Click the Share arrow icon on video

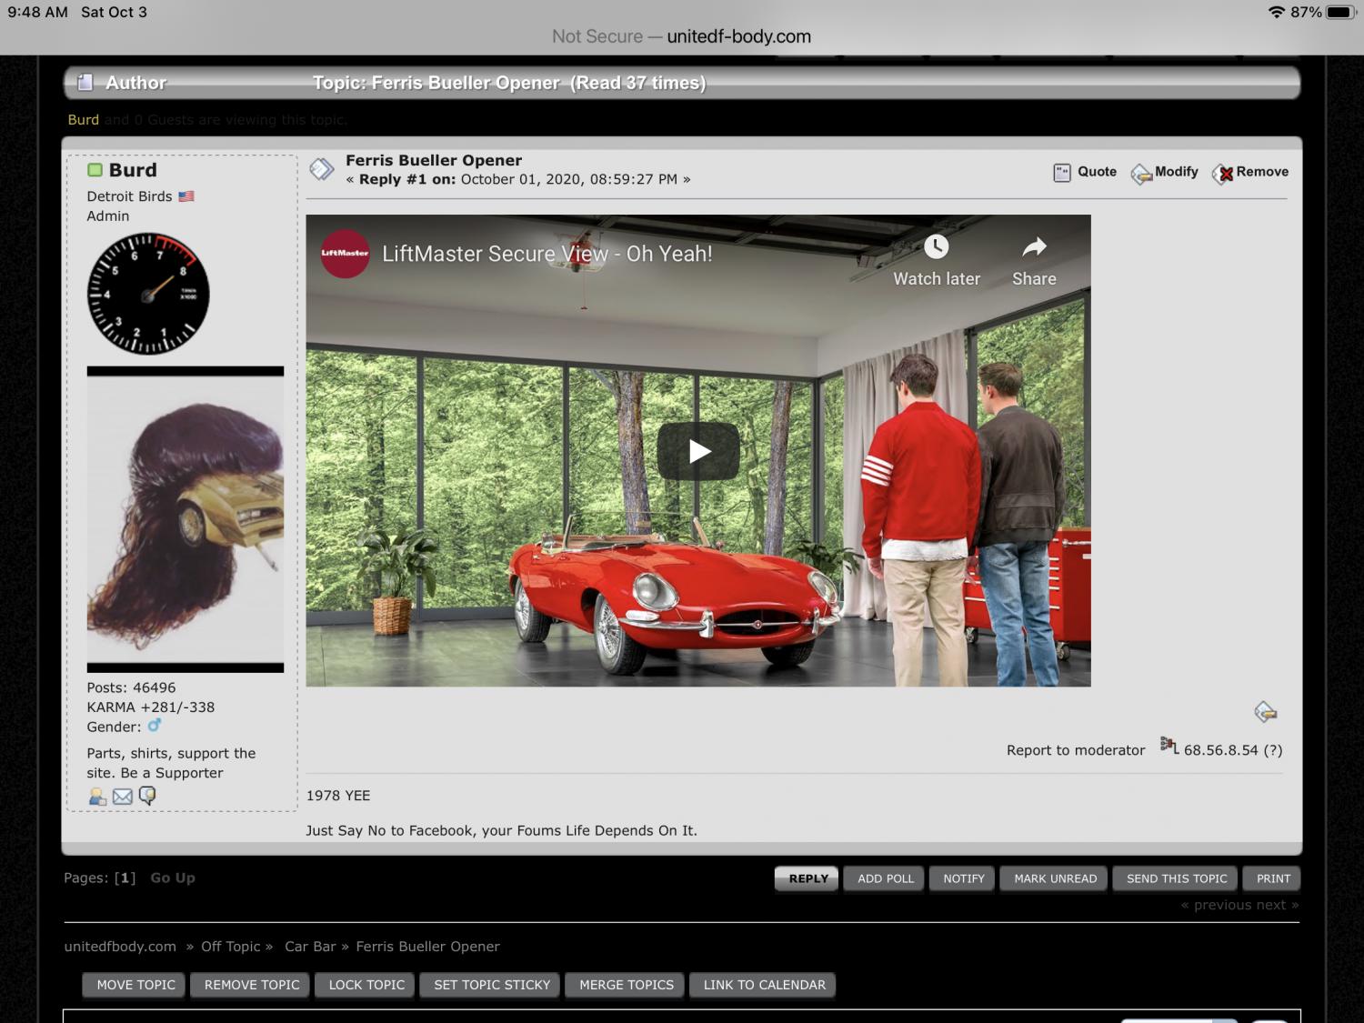[1034, 246]
